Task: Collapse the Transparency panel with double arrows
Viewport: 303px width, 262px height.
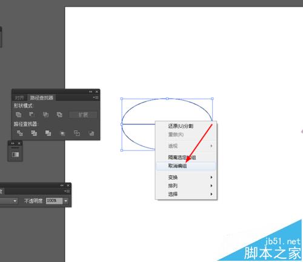Action: coord(62,185)
